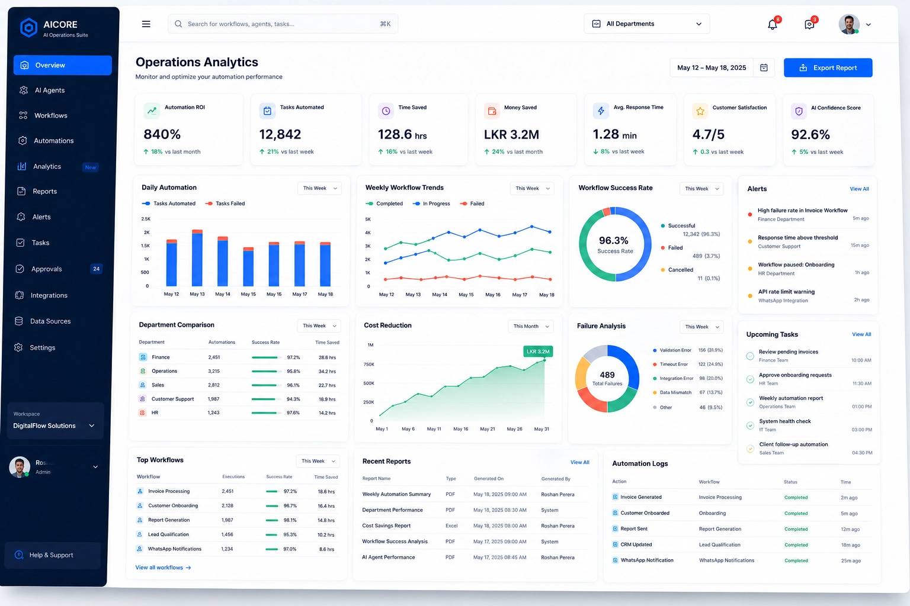The height and width of the screenshot is (606, 910).
Task: Click the Finance department icon
Action: [143, 357]
